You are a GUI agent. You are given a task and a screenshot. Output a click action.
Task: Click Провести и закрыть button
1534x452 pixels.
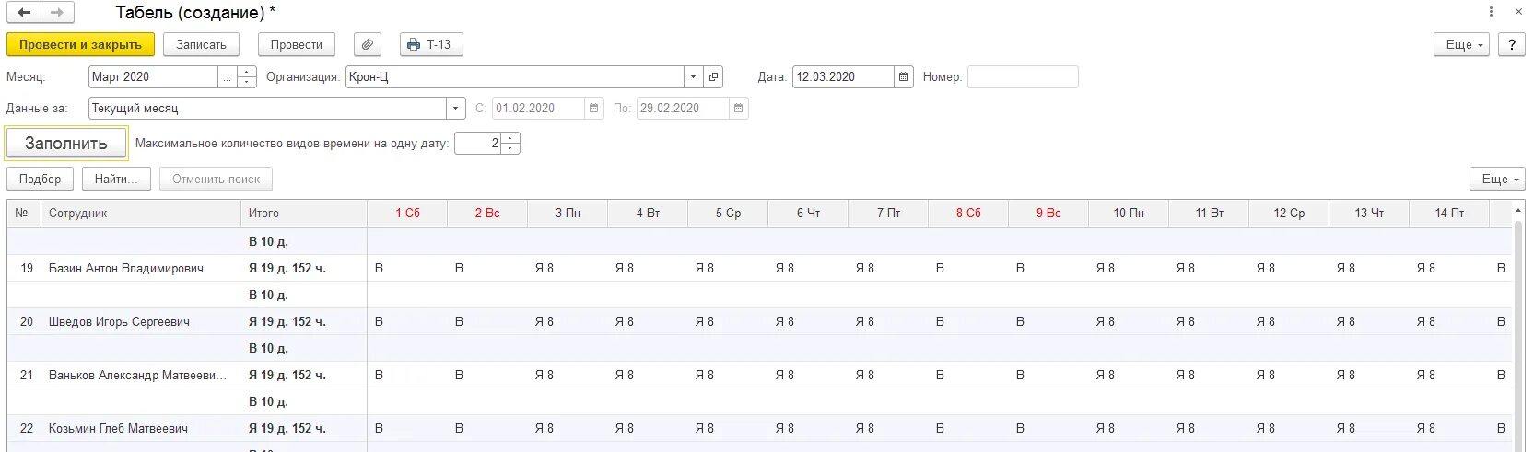coord(80,44)
